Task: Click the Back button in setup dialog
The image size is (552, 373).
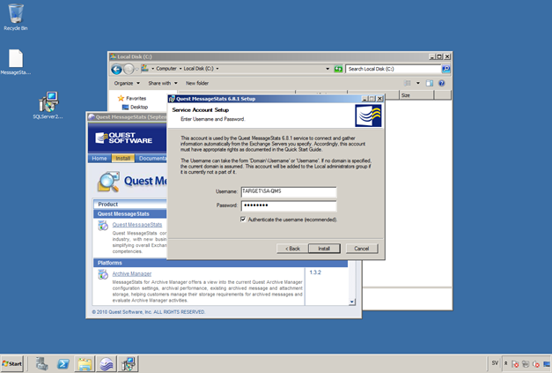Action: [x=292, y=249]
